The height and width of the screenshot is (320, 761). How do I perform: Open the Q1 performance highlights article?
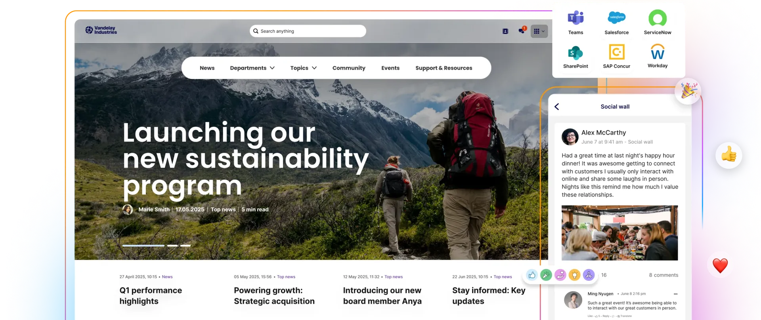coord(151,295)
